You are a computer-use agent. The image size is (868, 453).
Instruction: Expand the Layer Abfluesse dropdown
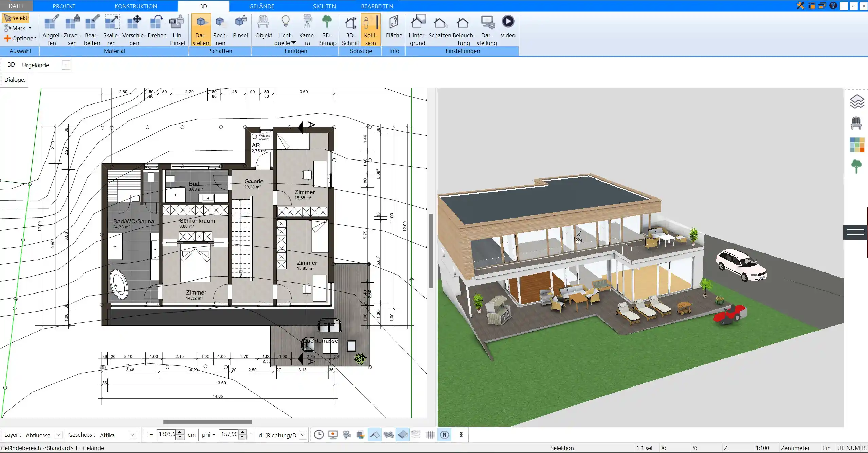(58, 435)
